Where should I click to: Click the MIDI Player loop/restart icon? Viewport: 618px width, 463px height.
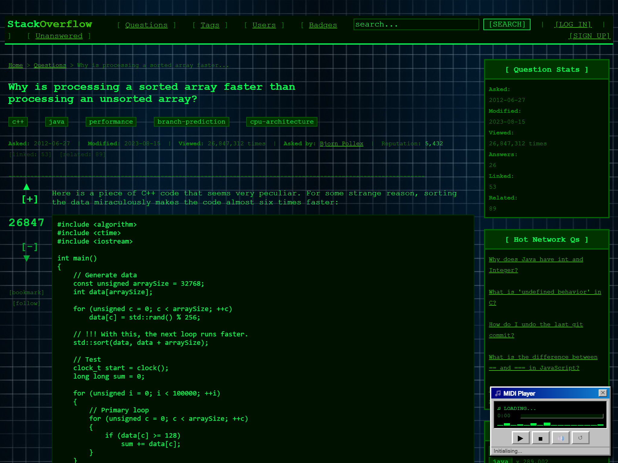[x=580, y=438]
